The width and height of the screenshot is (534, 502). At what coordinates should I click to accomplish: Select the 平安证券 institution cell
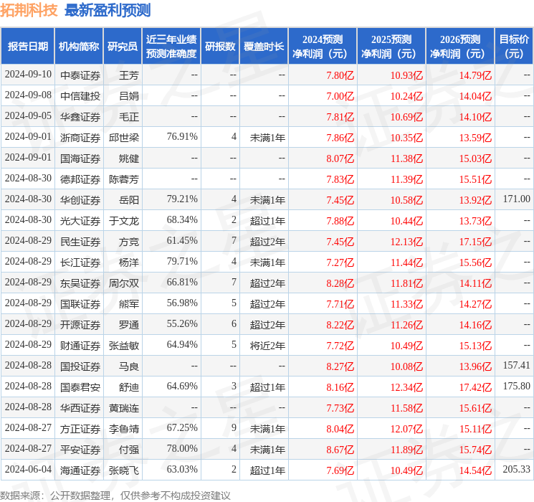(80, 450)
